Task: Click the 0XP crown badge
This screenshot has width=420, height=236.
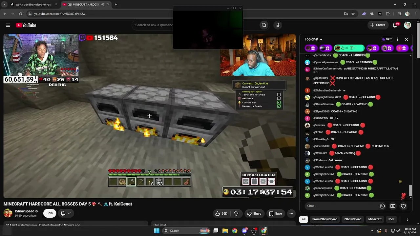Action: pyautogui.click(x=387, y=39)
